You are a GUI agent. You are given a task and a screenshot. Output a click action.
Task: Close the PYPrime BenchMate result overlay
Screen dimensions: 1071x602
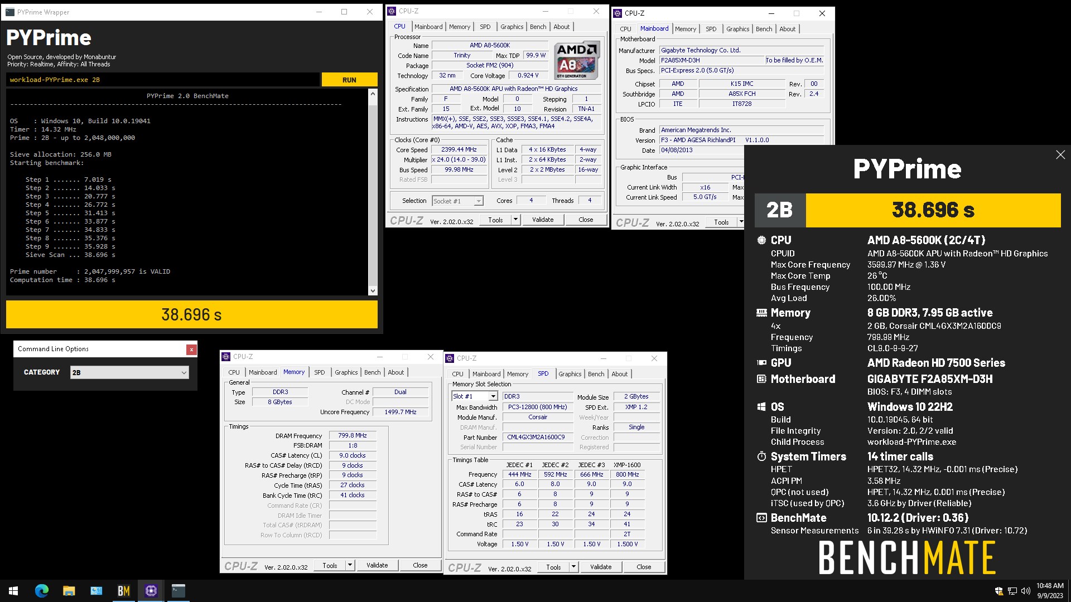coord(1060,155)
